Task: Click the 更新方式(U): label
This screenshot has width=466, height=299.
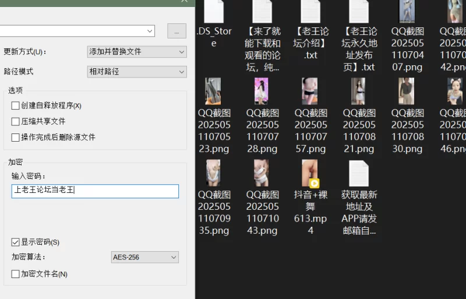Action: click(25, 52)
